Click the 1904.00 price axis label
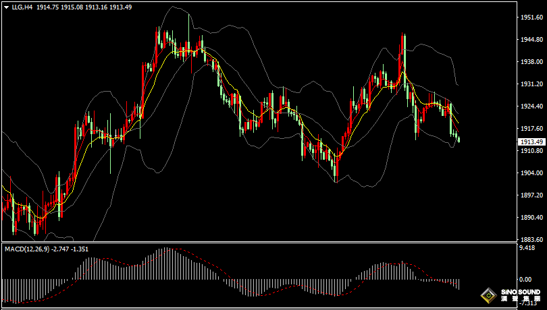Image resolution: width=547 pixels, height=310 pixels. (x=531, y=173)
